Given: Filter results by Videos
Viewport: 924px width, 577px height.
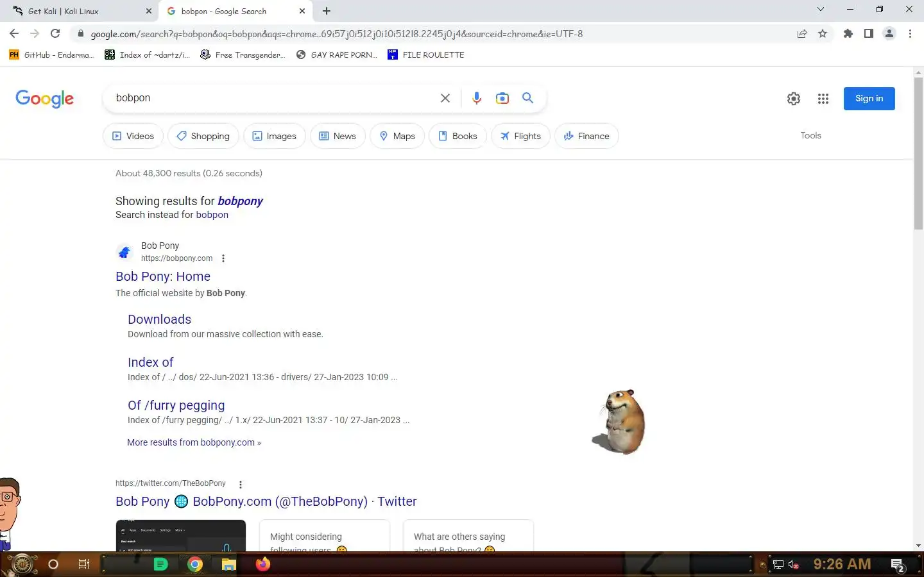Looking at the screenshot, I should (133, 136).
